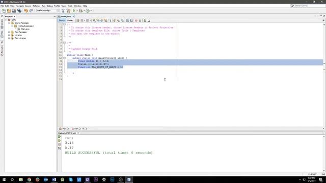This screenshot has width=326, height=183.
Task: Click the Stop Macro Recording icon
Action: (x=140, y=20)
